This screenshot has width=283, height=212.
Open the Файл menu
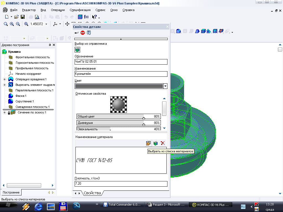14,10
